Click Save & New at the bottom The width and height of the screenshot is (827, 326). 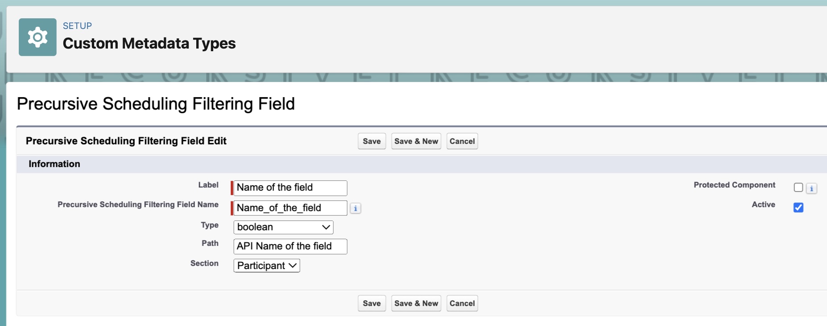click(416, 303)
